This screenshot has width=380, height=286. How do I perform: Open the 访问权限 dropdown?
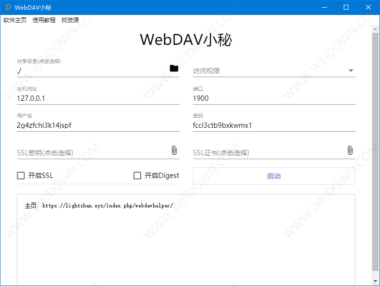pyautogui.click(x=274, y=71)
